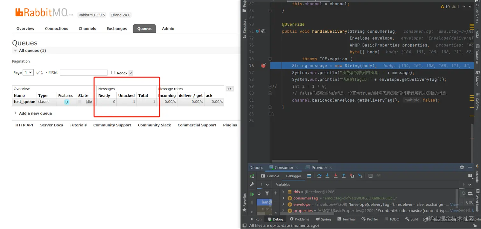Click the Resume Program green icon

point(252,194)
